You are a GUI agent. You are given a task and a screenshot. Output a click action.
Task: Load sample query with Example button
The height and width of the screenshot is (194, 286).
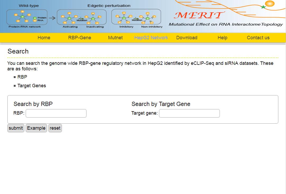pos(36,128)
